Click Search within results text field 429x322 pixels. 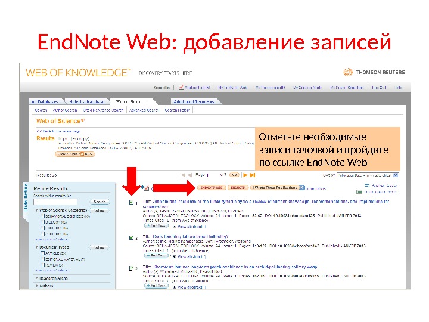[x=55, y=202]
